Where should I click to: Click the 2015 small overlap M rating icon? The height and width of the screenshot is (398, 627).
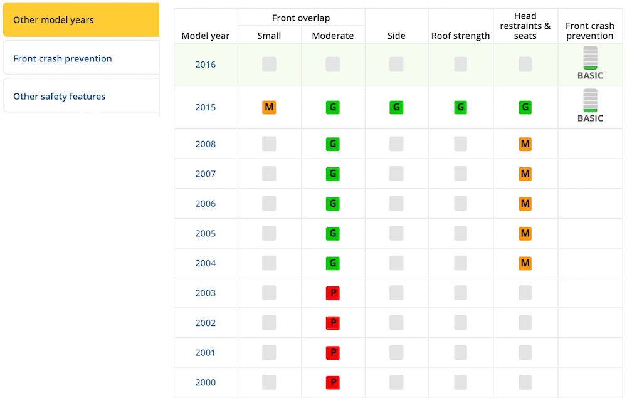269,107
